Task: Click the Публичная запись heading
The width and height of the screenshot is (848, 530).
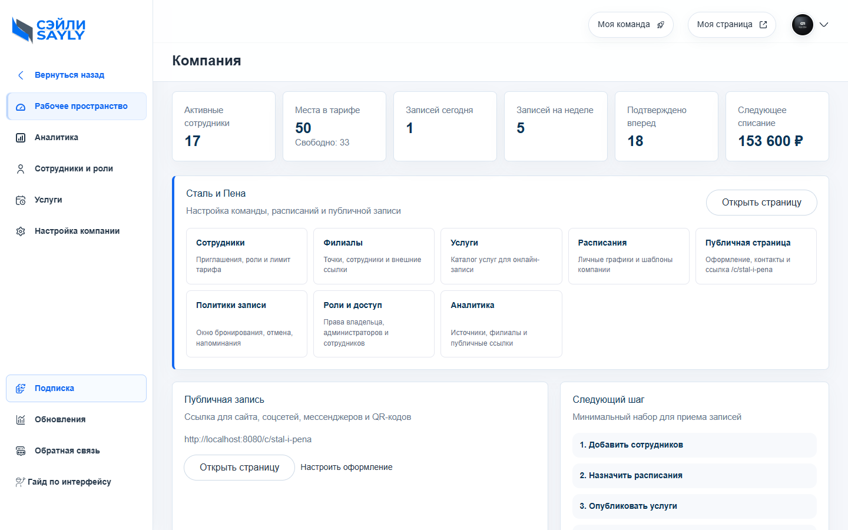Action: coord(224,400)
